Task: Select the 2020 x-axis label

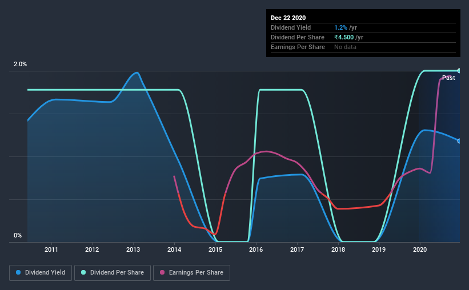Action: tap(420, 249)
